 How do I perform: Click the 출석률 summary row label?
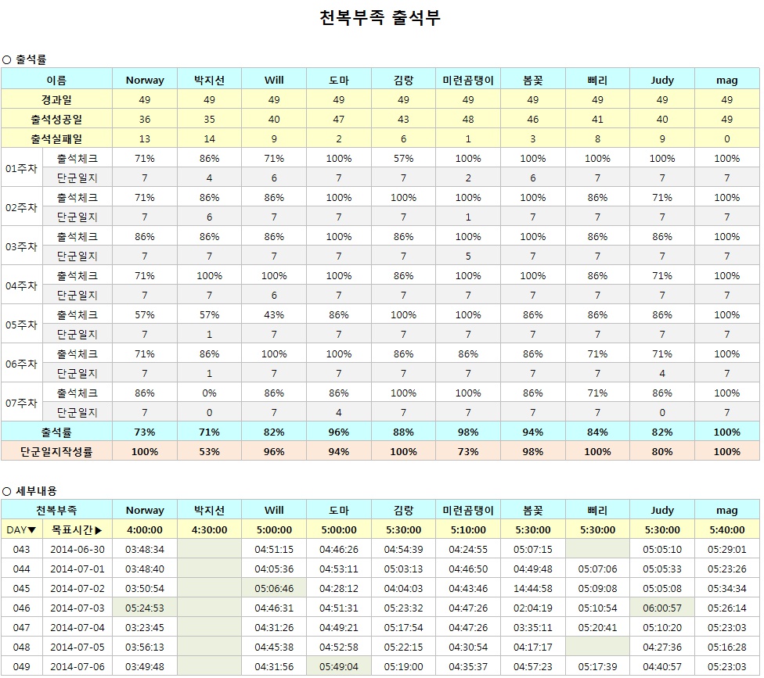coord(56,432)
